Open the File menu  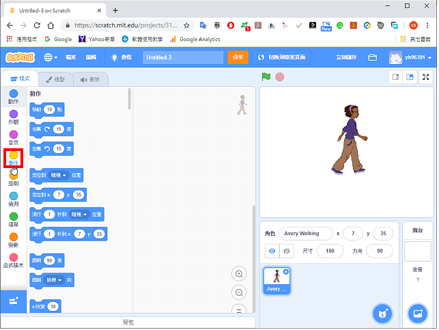tap(70, 57)
